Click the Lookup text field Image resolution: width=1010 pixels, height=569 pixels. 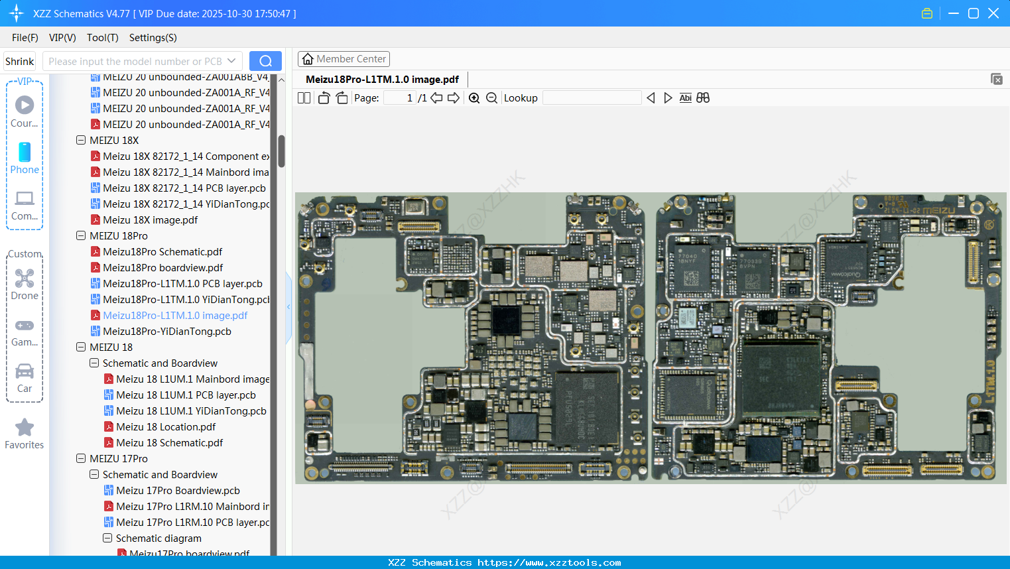tap(592, 98)
